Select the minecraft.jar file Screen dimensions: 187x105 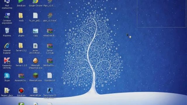click(35, 92)
